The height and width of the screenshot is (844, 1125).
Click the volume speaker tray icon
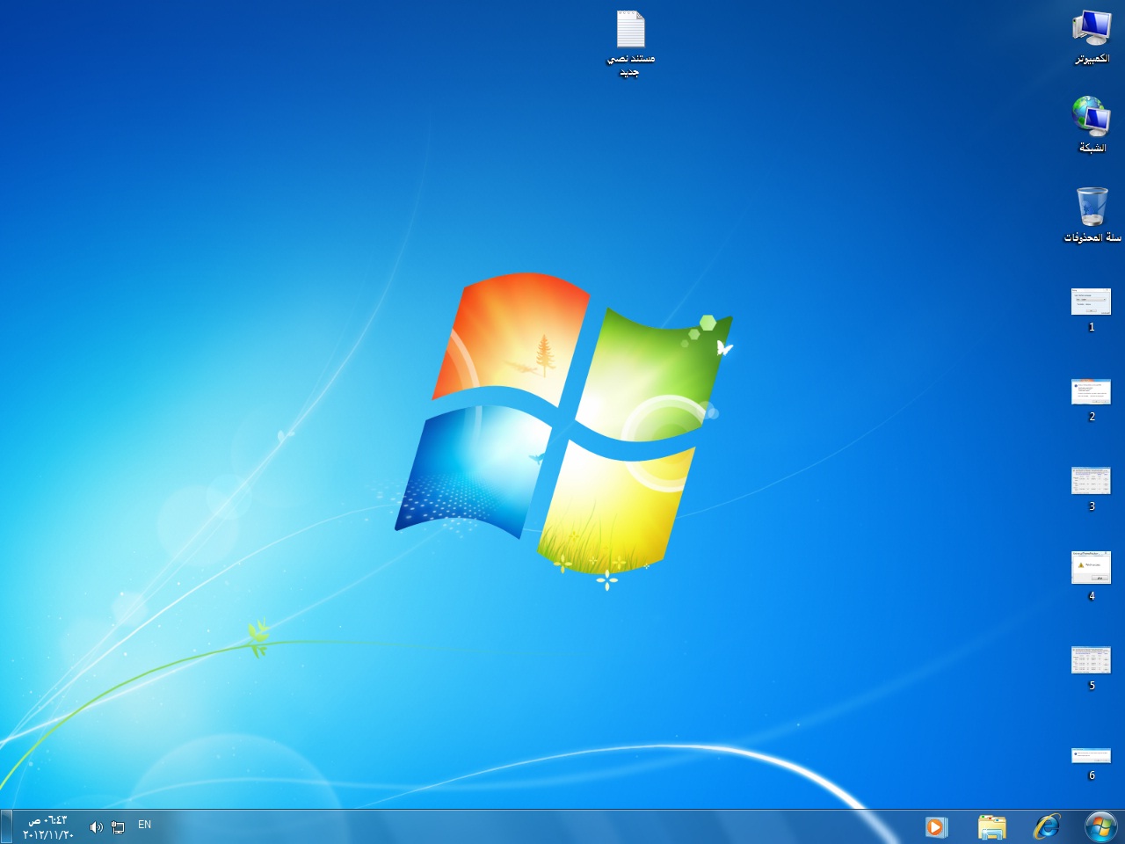96,826
